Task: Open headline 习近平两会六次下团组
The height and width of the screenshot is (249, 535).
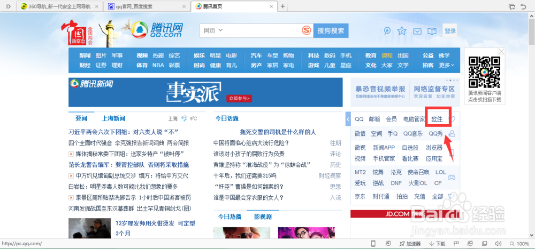Action: coord(124,132)
